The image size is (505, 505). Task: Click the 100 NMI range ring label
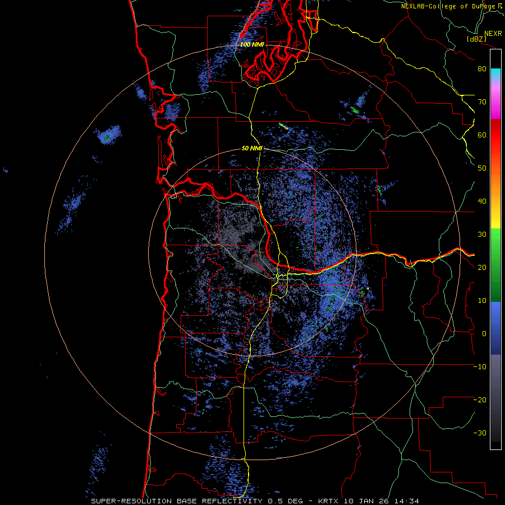coord(252,44)
